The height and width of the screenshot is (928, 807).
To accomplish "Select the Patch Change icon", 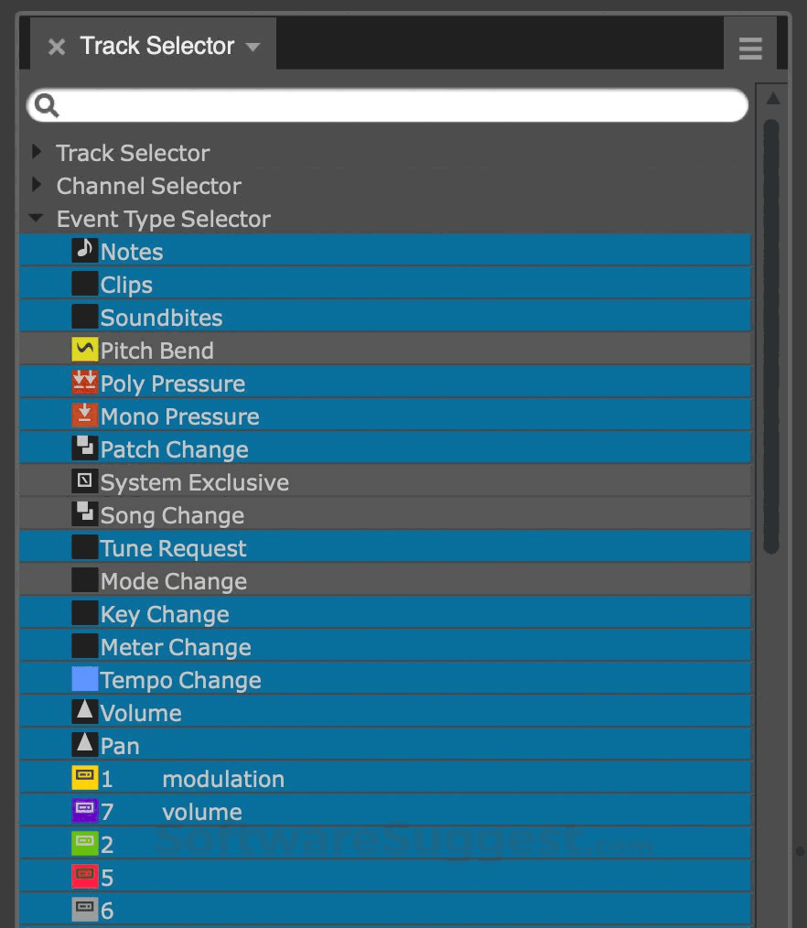I will point(84,448).
